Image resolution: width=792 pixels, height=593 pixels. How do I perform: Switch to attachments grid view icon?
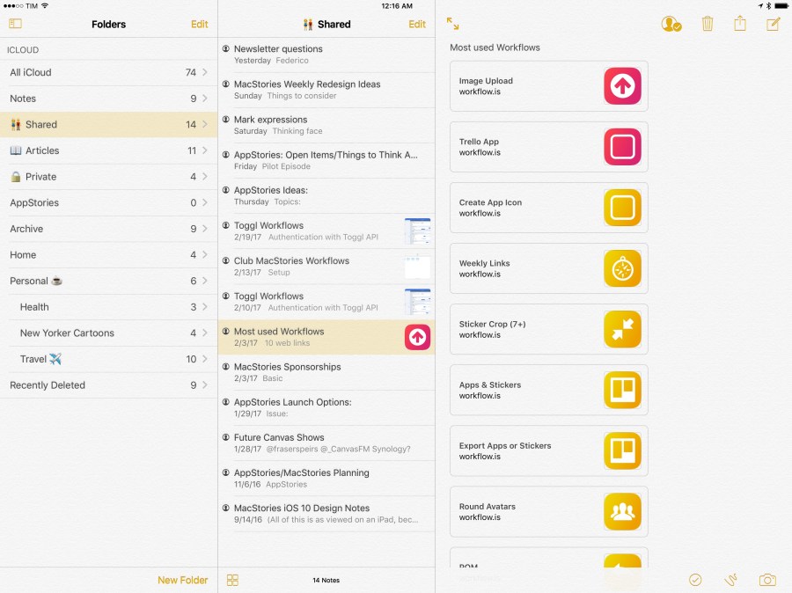pyautogui.click(x=232, y=580)
